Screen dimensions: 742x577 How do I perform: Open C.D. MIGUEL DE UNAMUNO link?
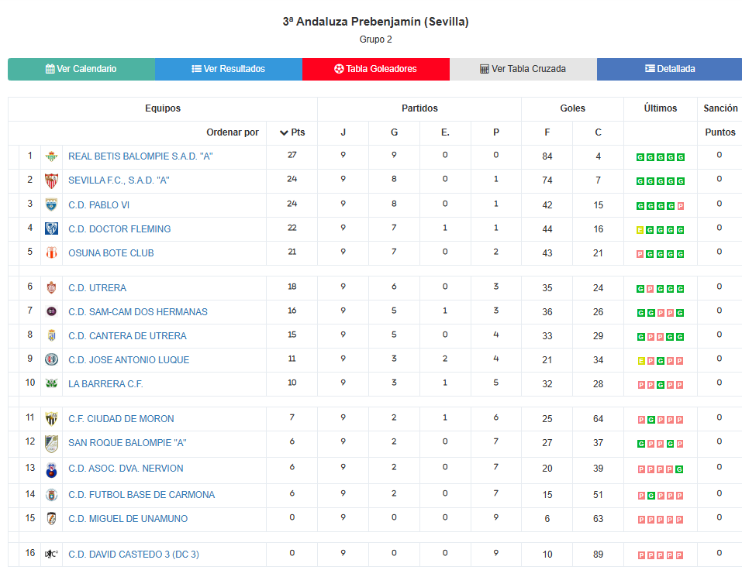[128, 519]
